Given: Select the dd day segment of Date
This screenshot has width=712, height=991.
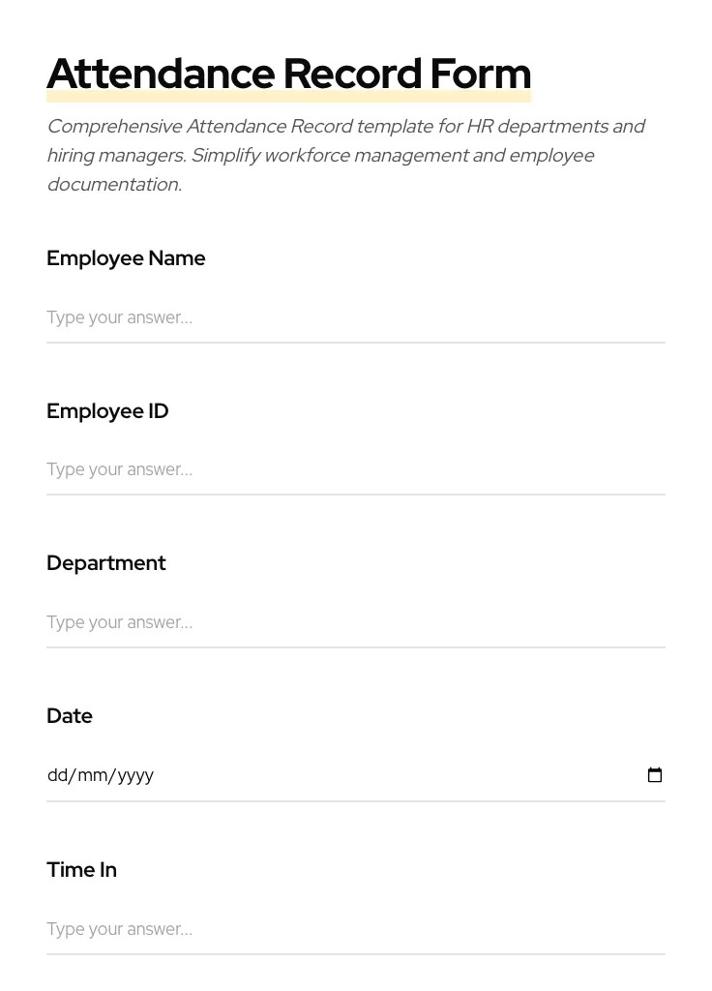Looking at the screenshot, I should pos(57,775).
